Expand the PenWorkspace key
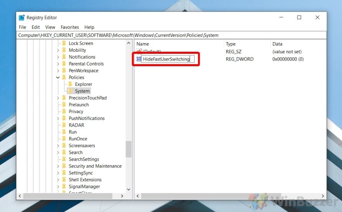The height and width of the screenshot is (212, 342). (58, 71)
